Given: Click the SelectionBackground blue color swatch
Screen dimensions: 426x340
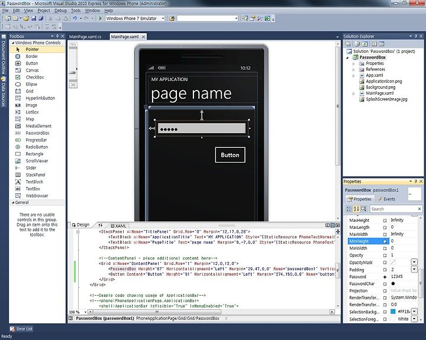Looking at the screenshot, I should click(x=393, y=312).
